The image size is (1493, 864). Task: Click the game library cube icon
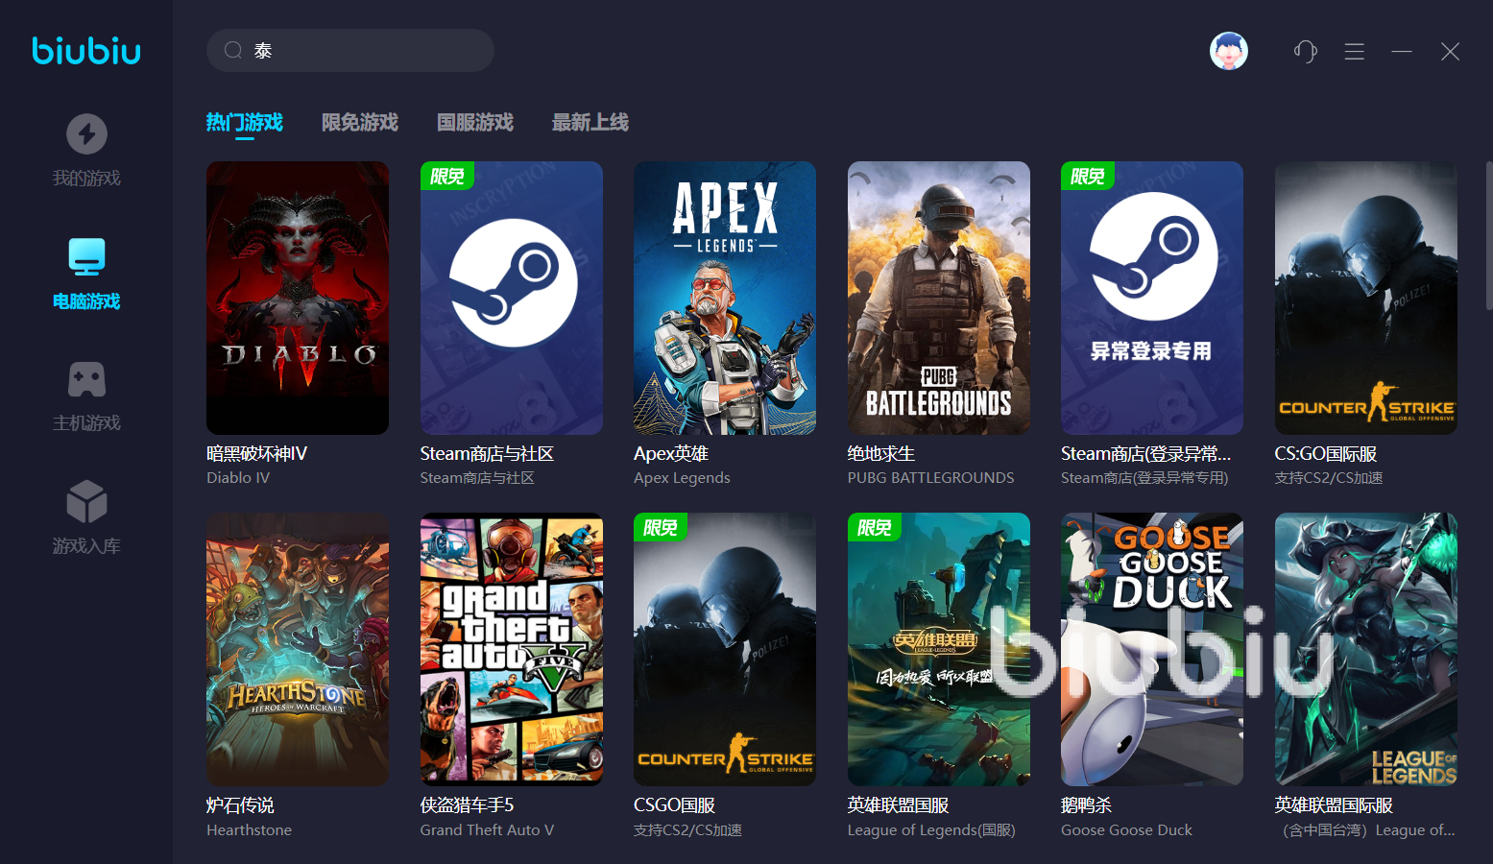click(86, 502)
